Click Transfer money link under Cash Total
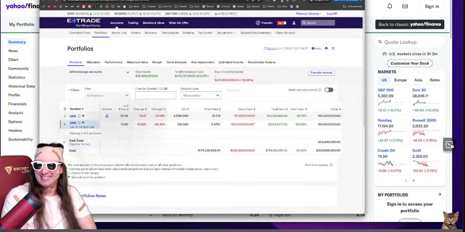The image size is (465, 232). [x=79, y=144]
